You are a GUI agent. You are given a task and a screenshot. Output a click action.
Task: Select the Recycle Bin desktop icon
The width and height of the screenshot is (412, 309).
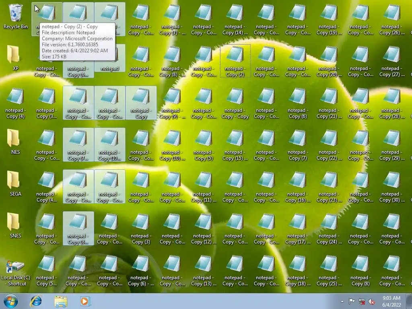16,16
